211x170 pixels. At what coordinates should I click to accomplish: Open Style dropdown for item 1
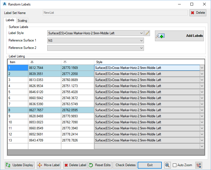point(202,68)
